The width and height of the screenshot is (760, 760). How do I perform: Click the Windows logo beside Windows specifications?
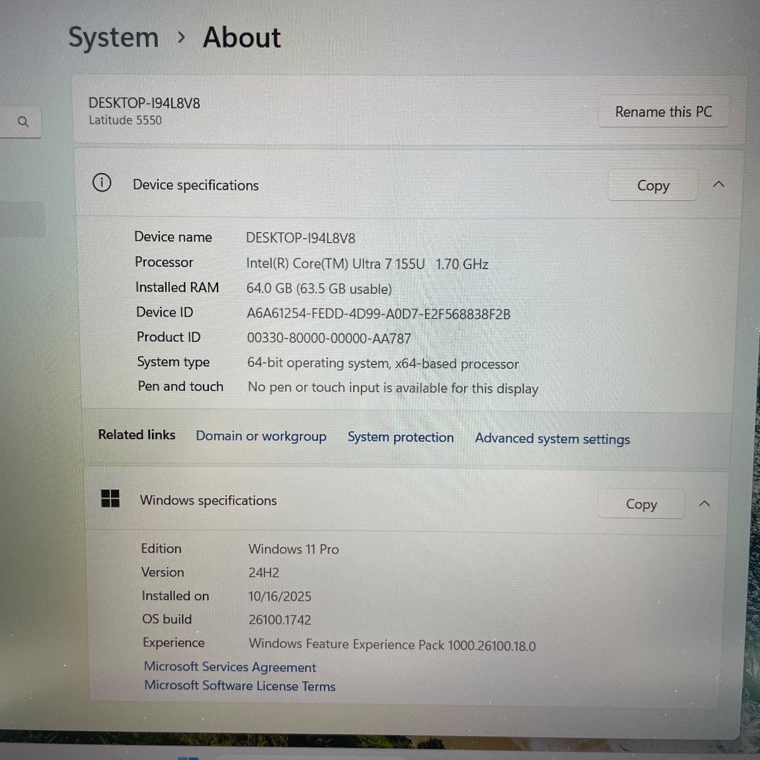click(110, 498)
